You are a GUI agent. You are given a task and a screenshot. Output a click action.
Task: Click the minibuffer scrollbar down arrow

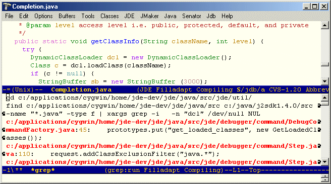324,180
